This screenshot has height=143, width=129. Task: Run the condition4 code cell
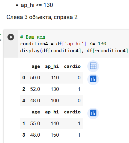tap(11, 37)
